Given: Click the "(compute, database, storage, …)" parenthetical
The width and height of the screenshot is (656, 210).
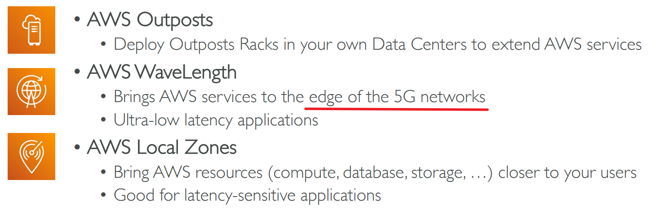Looking at the screenshot, I should tap(381, 173).
